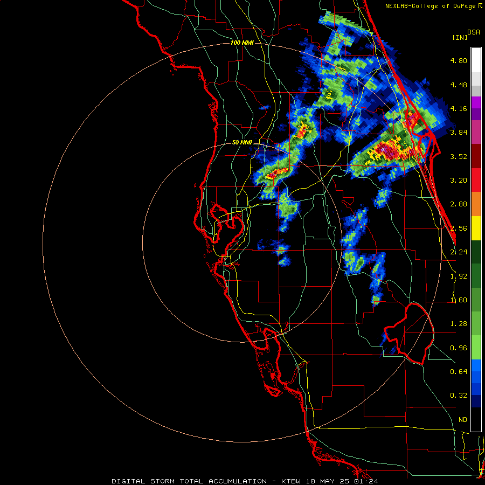Select the navy swatch on the scale

(x=476, y=401)
